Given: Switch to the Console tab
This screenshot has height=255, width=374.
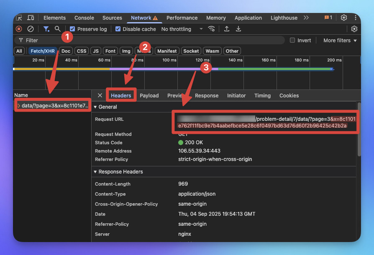Looking at the screenshot, I should (84, 18).
